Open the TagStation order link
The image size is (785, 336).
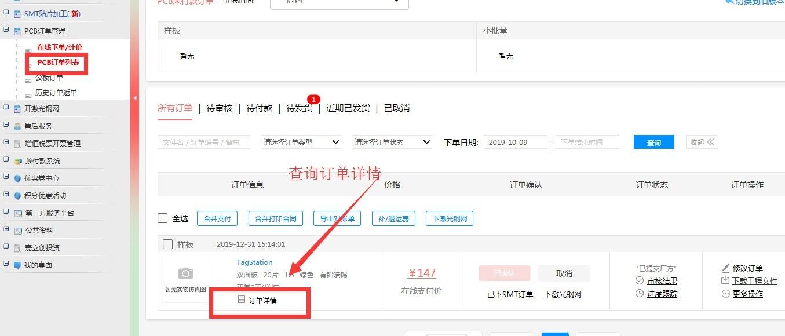(x=254, y=262)
